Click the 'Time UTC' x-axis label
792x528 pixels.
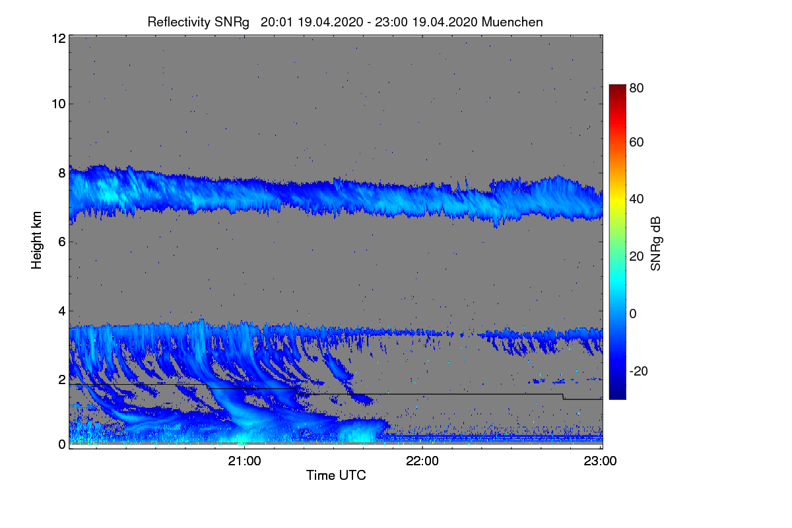(336, 475)
